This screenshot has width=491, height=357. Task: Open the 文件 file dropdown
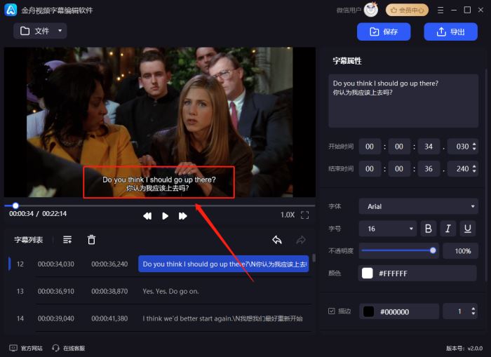pos(40,31)
